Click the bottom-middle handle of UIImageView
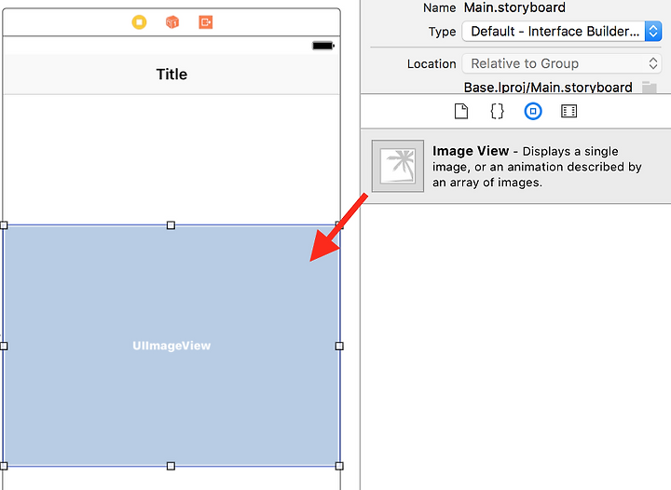Image resolution: width=671 pixels, height=490 pixels. pyautogui.click(x=171, y=466)
